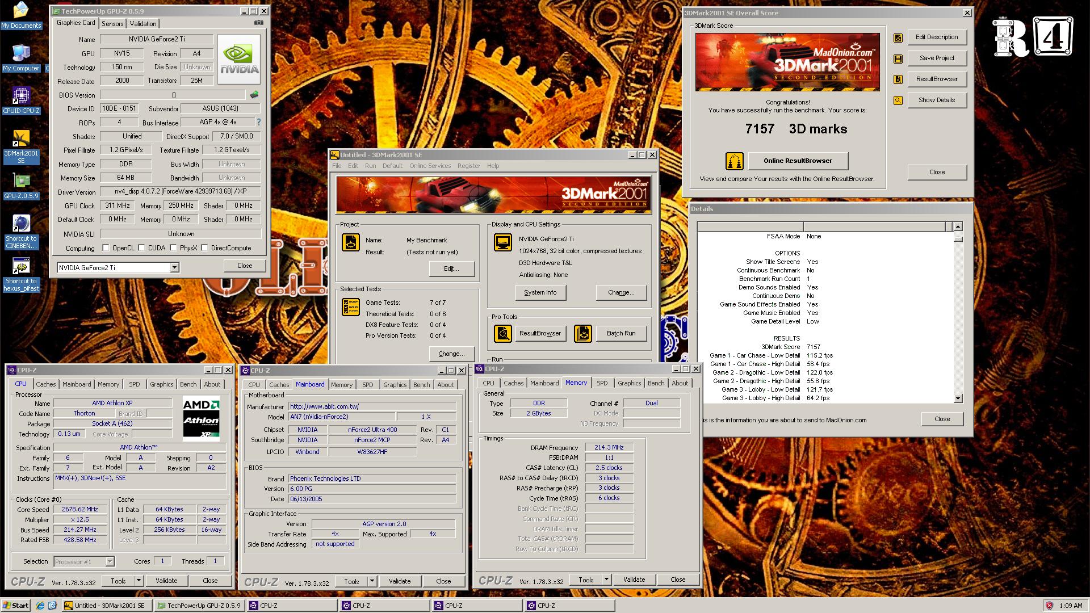
Task: Open SPD tab in Memory CPU-Z window
Action: 602,383
